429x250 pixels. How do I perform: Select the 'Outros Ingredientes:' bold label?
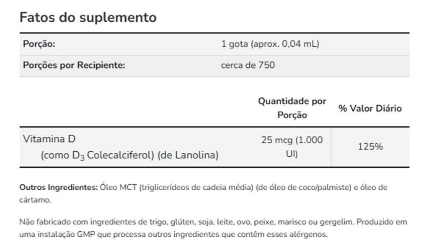click(58, 187)
